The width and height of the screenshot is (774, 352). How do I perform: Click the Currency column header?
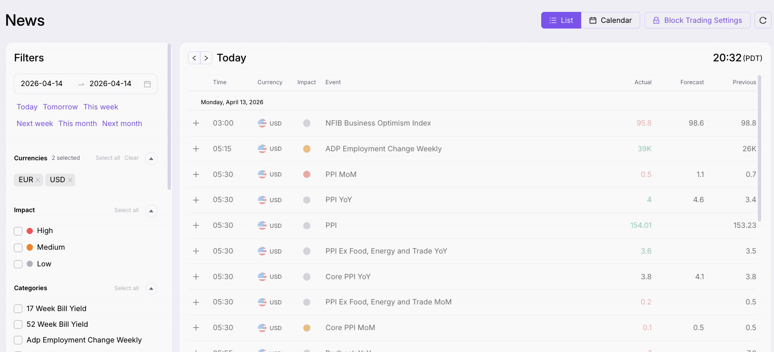pos(270,82)
